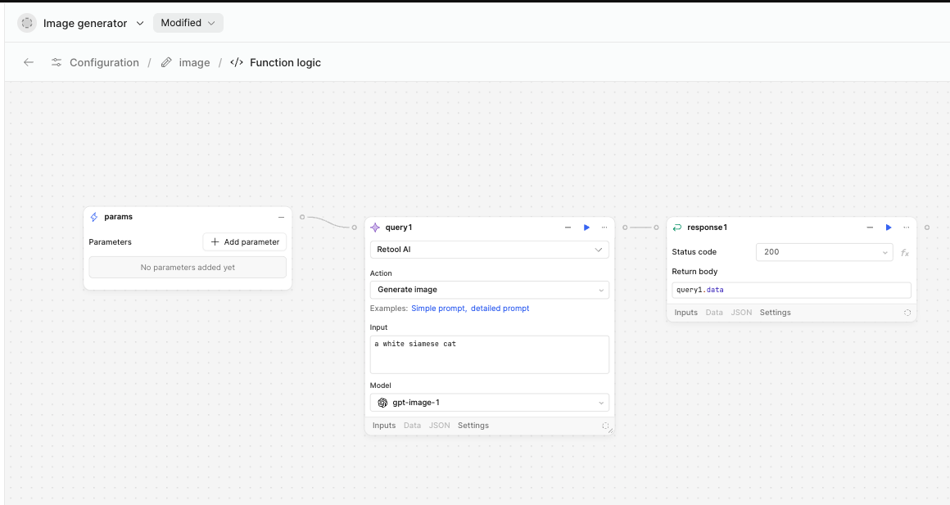Collapse the query1 block with minus icon
The width and height of the screenshot is (950, 505).
568,228
